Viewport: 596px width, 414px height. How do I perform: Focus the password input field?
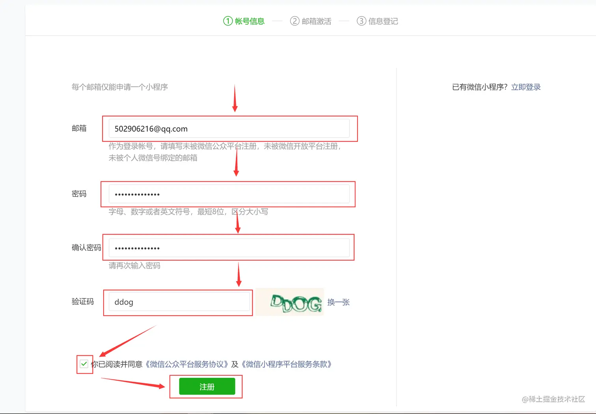tap(229, 194)
